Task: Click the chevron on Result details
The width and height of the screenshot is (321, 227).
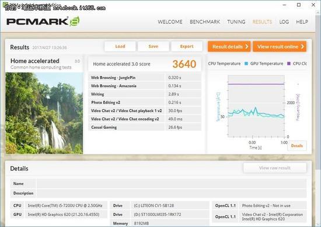Action: point(247,47)
